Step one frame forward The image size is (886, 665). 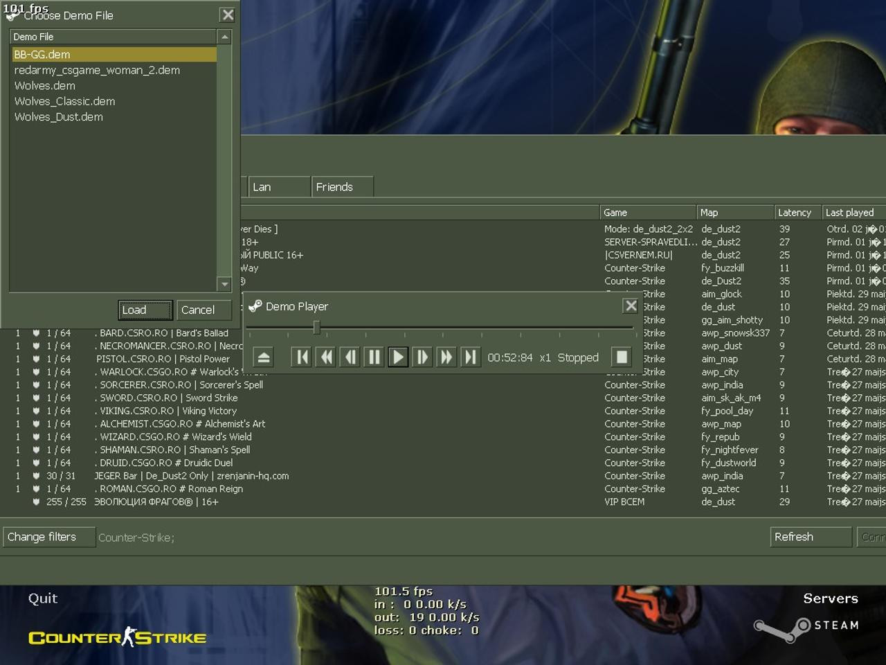(x=422, y=357)
